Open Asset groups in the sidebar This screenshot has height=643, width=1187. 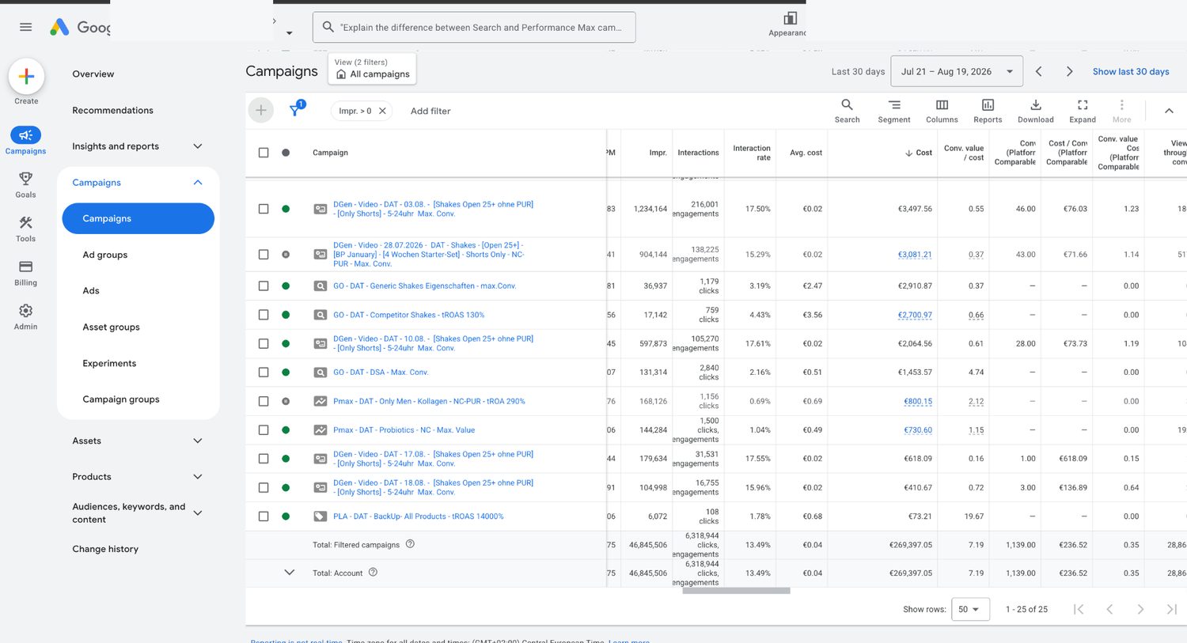111,327
